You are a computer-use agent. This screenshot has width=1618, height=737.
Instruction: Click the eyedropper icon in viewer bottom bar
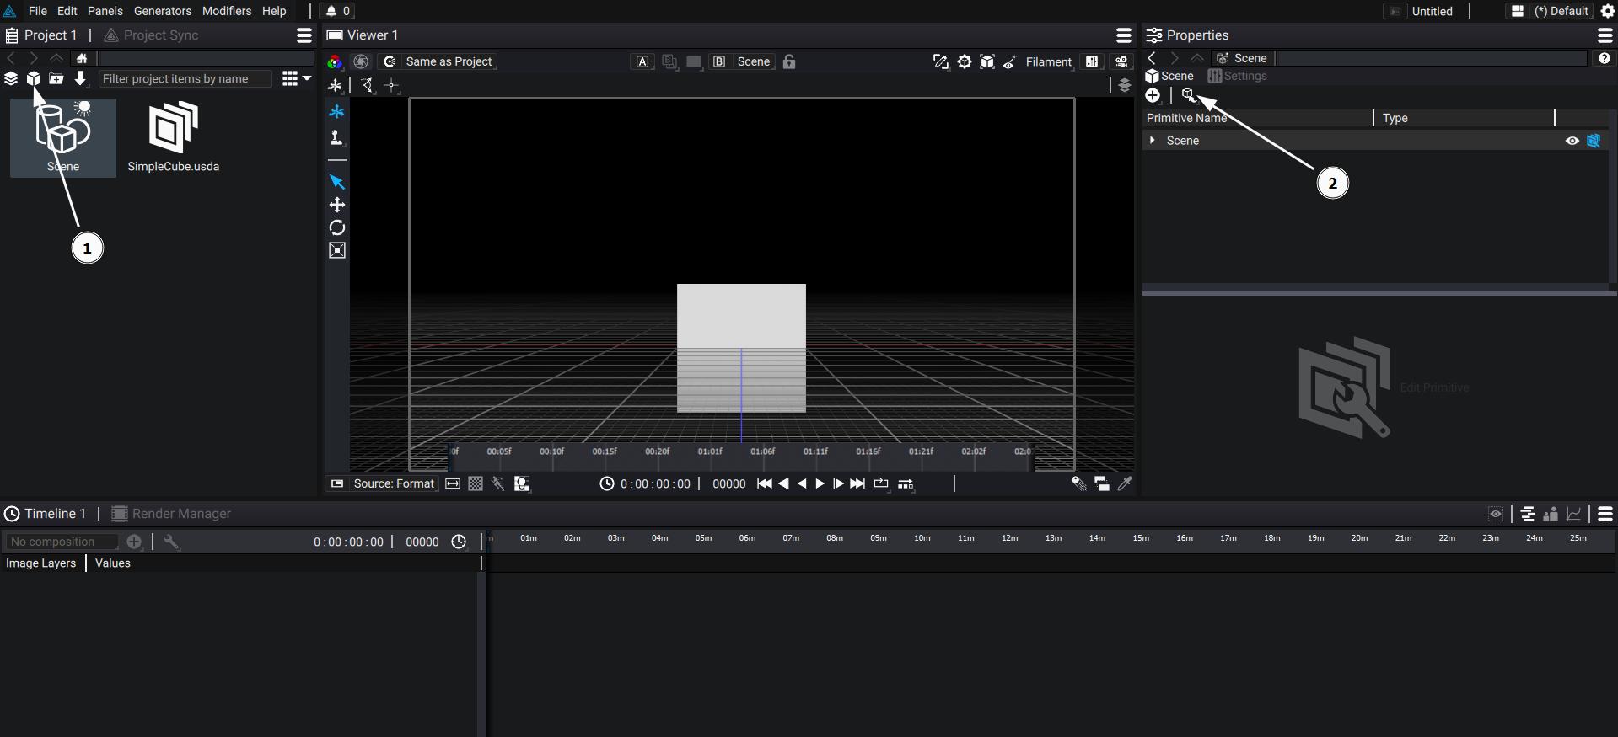(x=1125, y=483)
